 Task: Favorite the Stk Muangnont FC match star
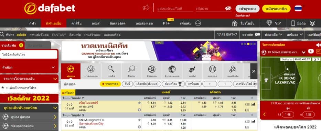click(139, 120)
